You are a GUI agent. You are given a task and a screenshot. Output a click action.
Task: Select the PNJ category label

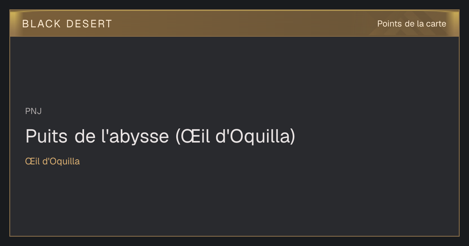pos(34,111)
